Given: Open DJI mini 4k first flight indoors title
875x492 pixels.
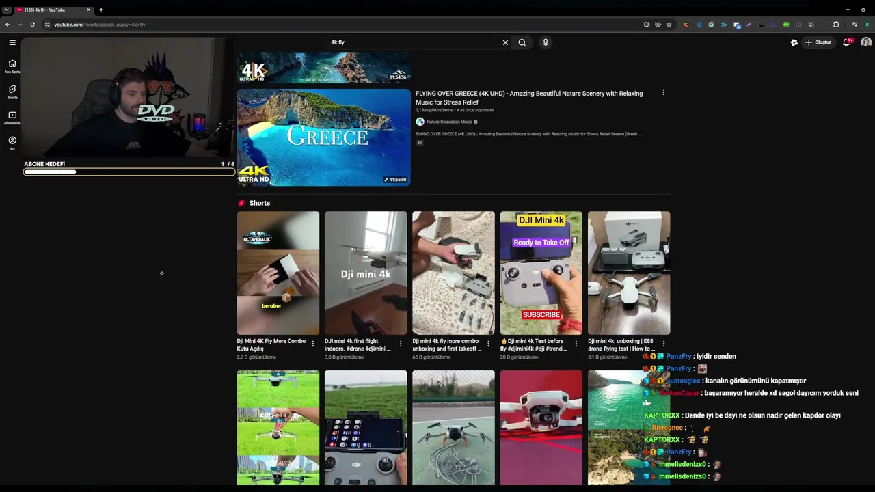Looking at the screenshot, I should pyautogui.click(x=358, y=345).
